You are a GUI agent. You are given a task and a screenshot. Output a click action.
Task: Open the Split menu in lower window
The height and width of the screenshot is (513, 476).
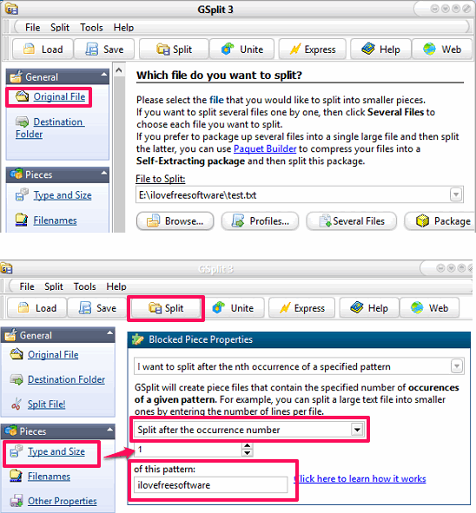point(54,286)
